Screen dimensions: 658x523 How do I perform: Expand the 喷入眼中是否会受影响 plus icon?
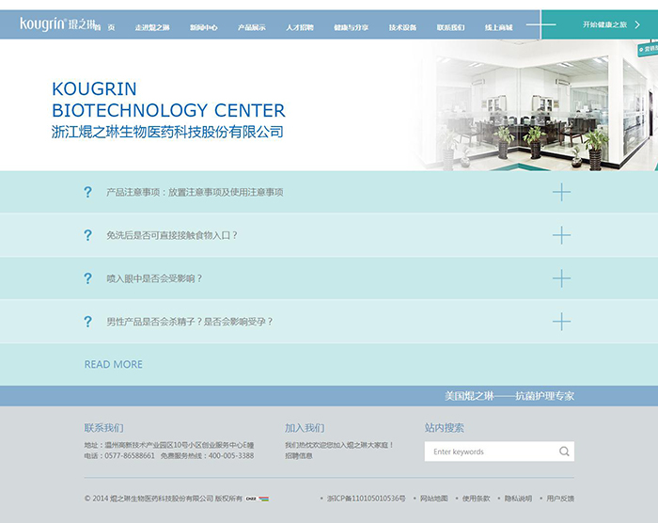point(561,278)
